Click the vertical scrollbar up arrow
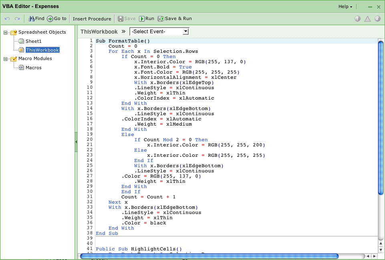Image resolution: width=385 pixels, height=260 pixels. pos(381,243)
